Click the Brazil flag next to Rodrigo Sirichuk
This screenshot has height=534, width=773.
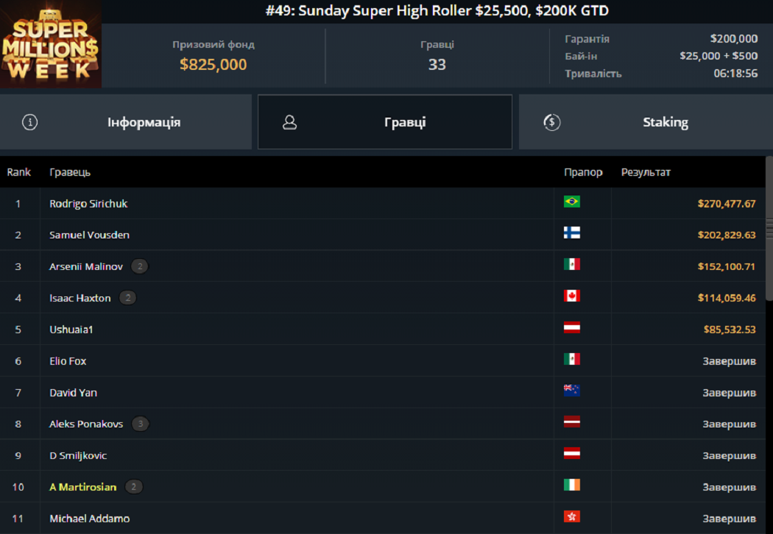point(572,202)
